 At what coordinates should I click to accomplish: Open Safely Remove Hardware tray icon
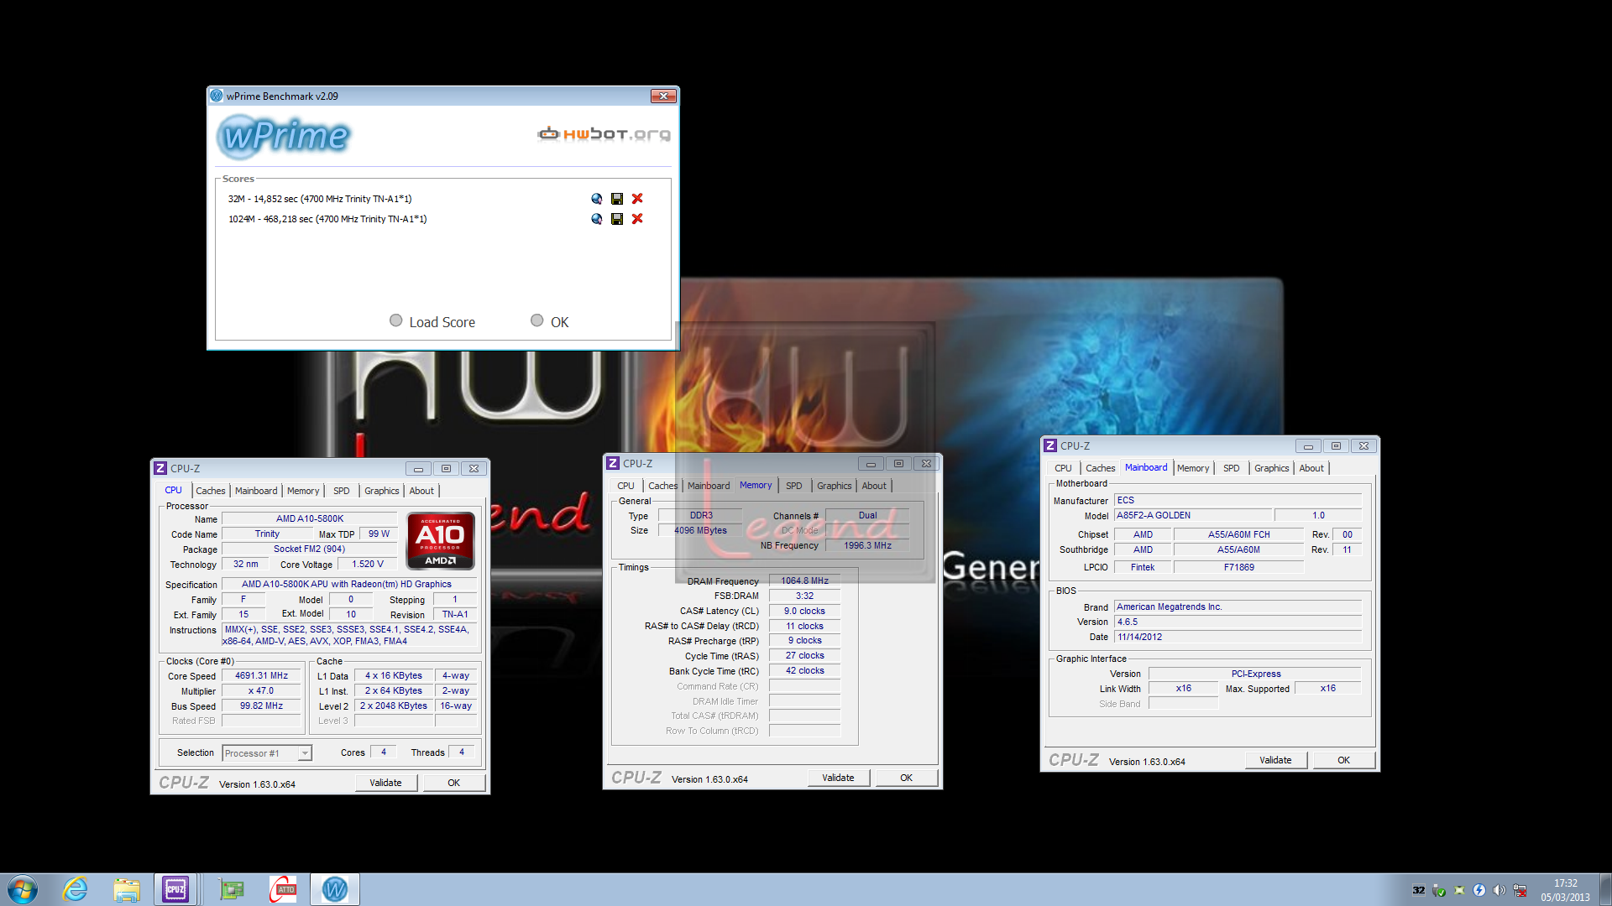click(x=1439, y=890)
